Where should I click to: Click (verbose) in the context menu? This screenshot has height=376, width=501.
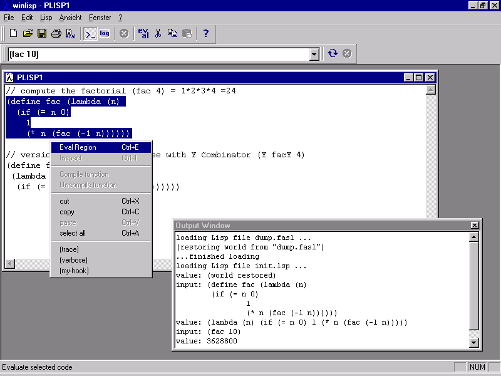101,260
